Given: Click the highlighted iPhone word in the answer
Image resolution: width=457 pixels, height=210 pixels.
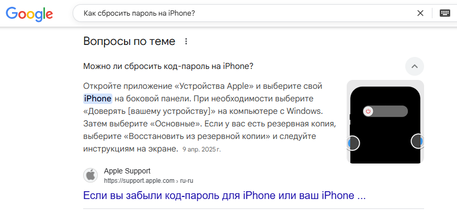Looking at the screenshot, I should coord(98,99).
